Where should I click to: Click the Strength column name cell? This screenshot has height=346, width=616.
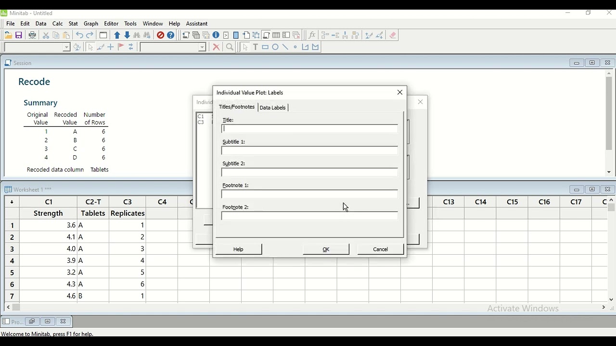pyautogui.click(x=49, y=213)
